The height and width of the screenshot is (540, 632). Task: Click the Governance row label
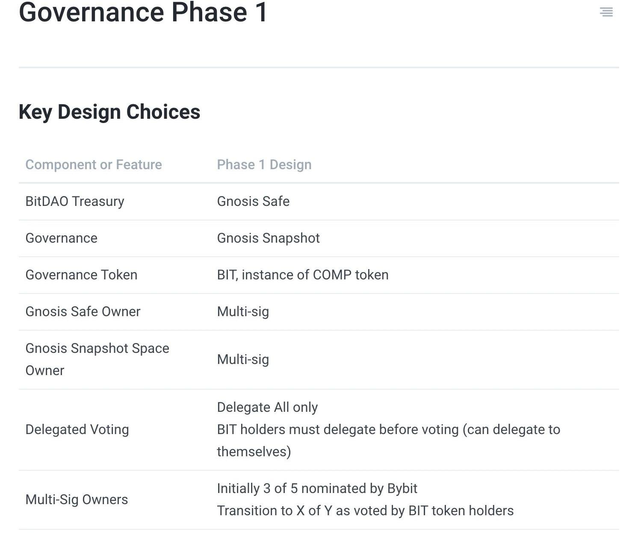(x=62, y=238)
